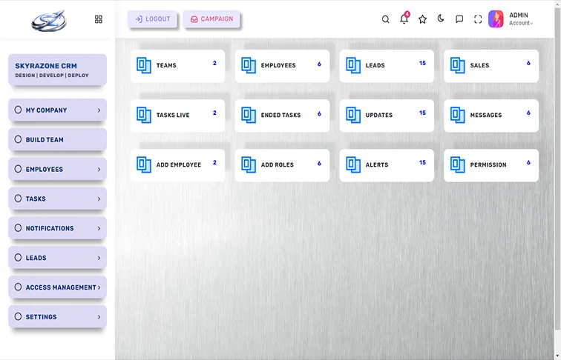The height and width of the screenshot is (360, 561).
Task: Click the grid apps icon beside logo
Action: tap(99, 19)
